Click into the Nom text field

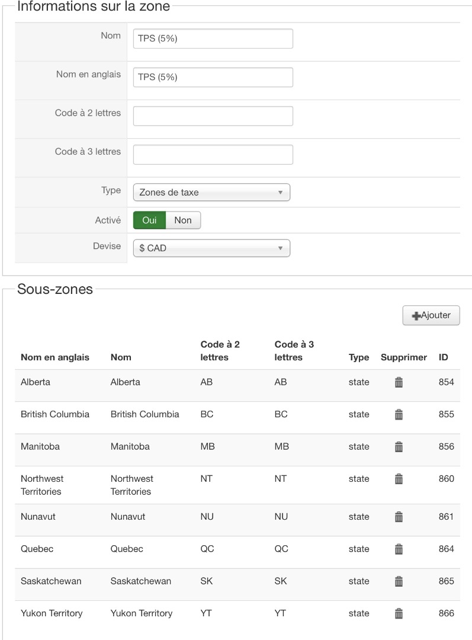pyautogui.click(x=213, y=39)
